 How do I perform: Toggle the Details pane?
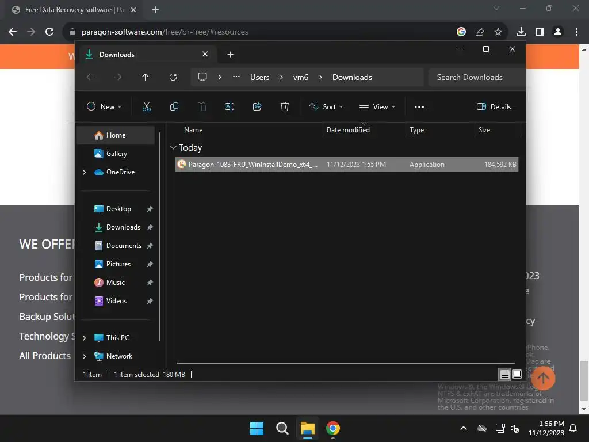tap(494, 106)
